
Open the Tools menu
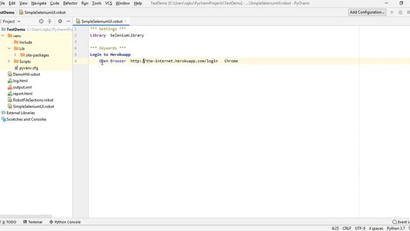97,3
